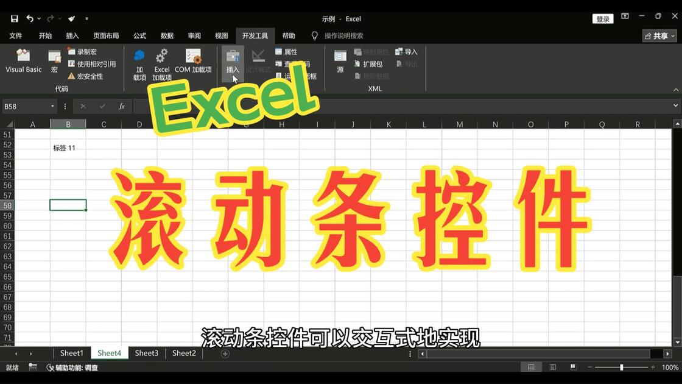This screenshot has height=384, width=682.
Task: Click the zoom slider handle
Action: tap(622, 368)
